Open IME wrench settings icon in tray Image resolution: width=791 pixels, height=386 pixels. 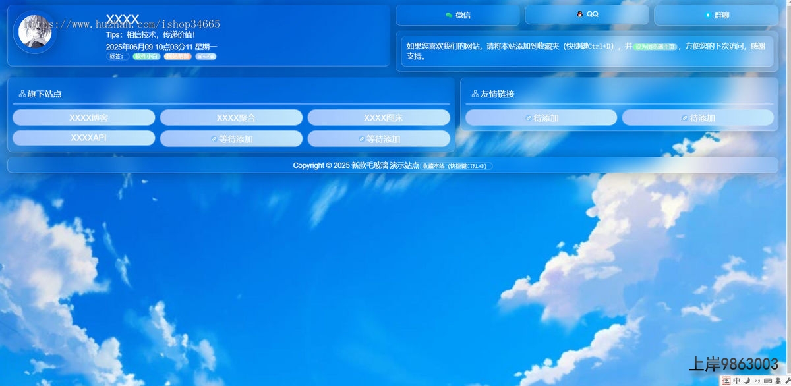(786, 381)
